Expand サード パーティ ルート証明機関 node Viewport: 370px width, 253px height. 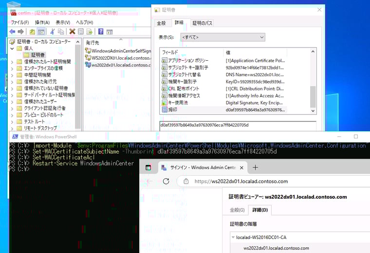[12, 95]
